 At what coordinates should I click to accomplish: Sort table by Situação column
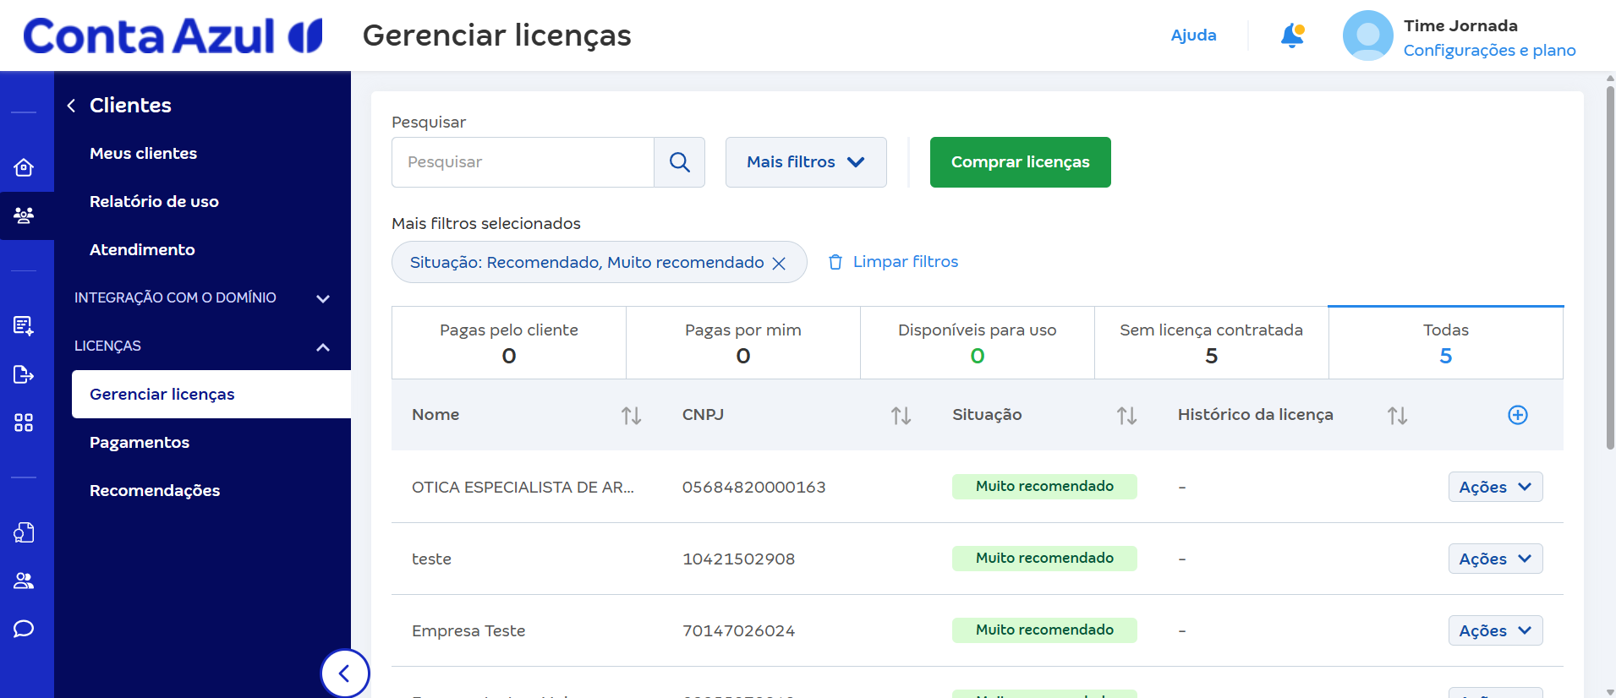(1127, 415)
